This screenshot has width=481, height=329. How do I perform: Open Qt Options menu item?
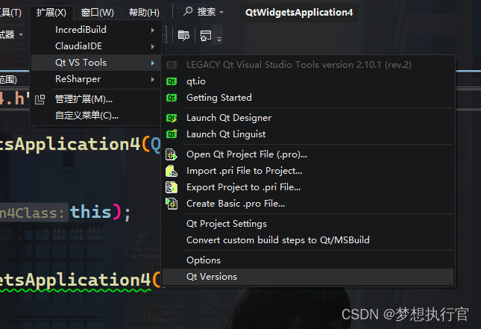point(308,260)
